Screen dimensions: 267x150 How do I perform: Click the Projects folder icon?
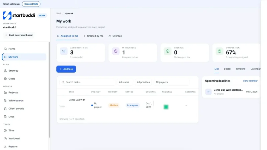click(5, 92)
